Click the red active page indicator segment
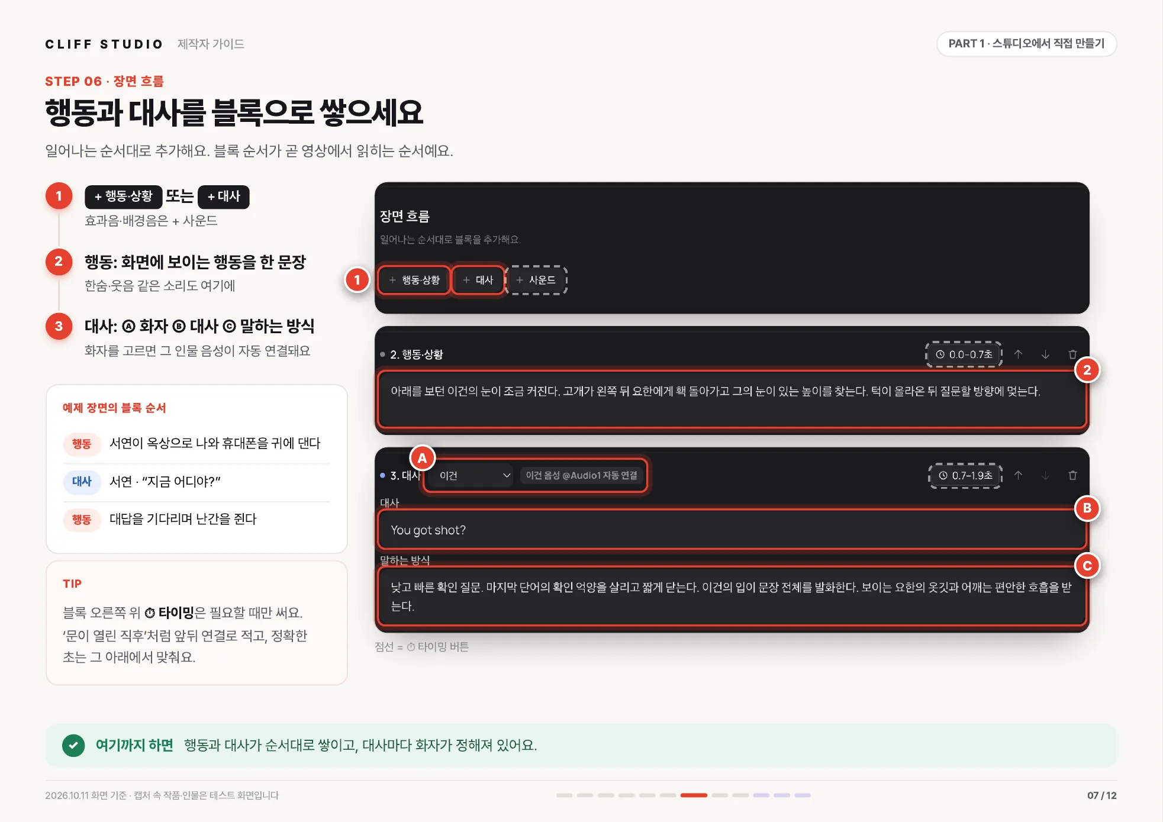1163x822 pixels. point(694,795)
